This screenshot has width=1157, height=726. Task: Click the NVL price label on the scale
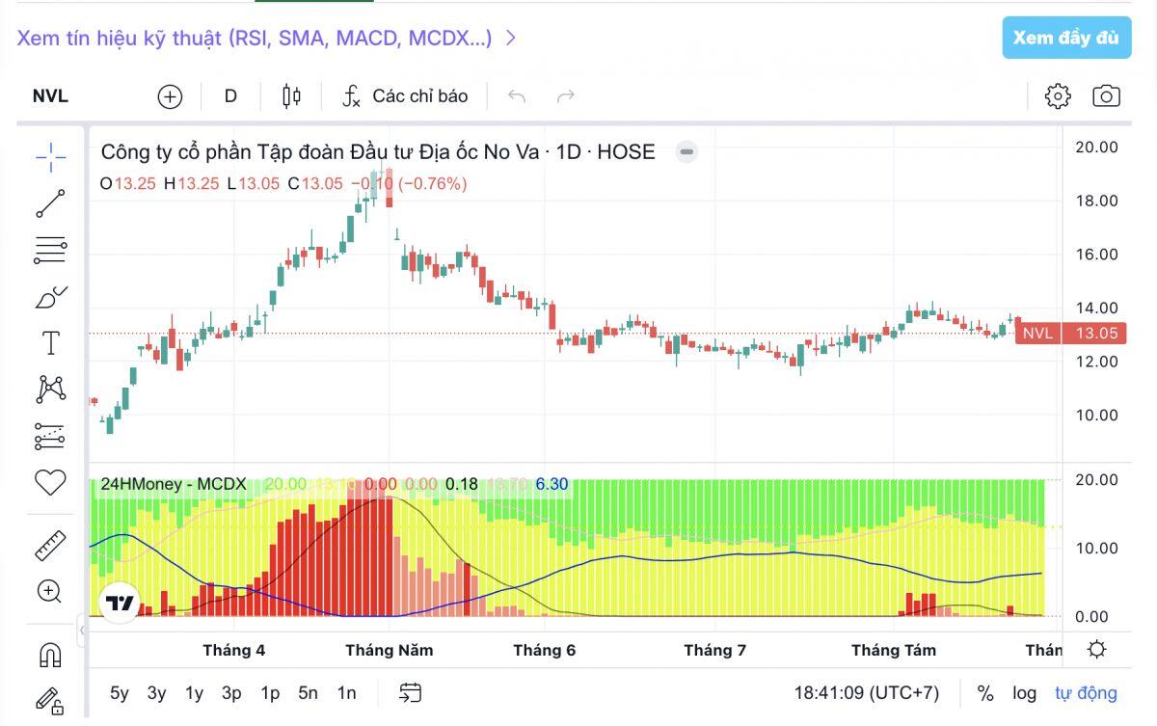(x=1038, y=334)
